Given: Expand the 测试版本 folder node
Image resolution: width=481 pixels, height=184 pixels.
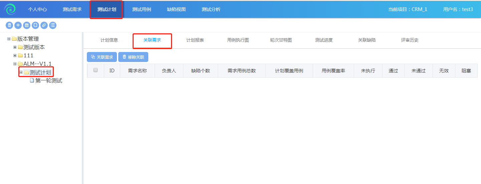Looking at the screenshot, I should coord(15,47).
